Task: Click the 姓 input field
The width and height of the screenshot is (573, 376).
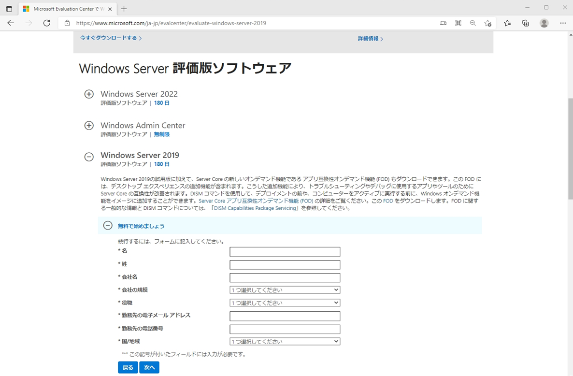Action: click(x=285, y=264)
